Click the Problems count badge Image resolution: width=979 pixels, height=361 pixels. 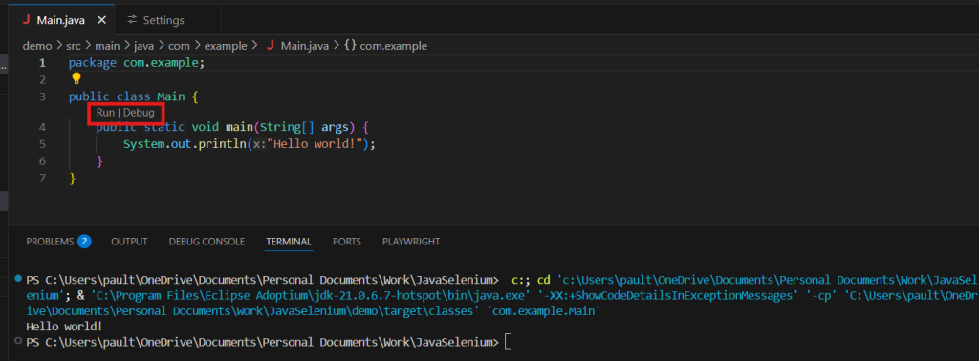click(x=84, y=242)
